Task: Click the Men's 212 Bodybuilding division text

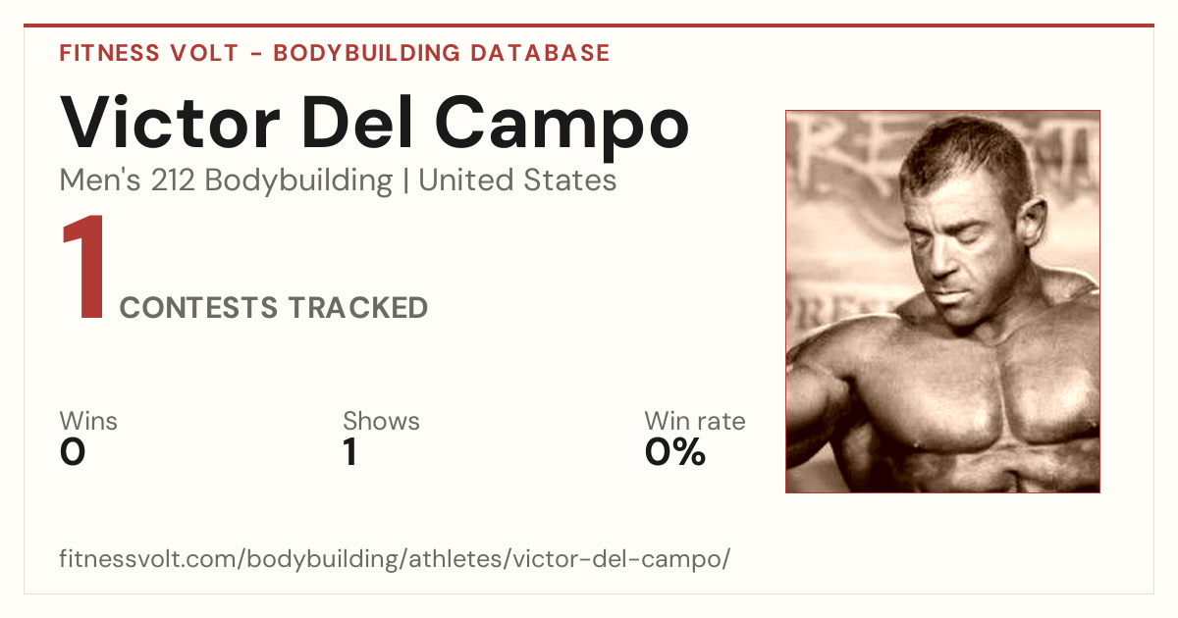Action: [x=226, y=180]
